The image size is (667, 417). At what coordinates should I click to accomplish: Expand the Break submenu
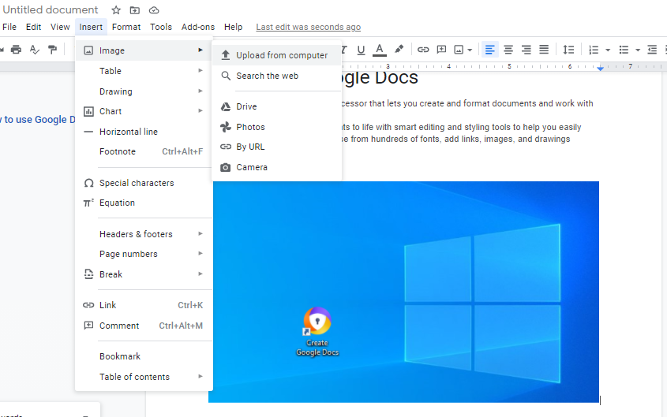144,274
